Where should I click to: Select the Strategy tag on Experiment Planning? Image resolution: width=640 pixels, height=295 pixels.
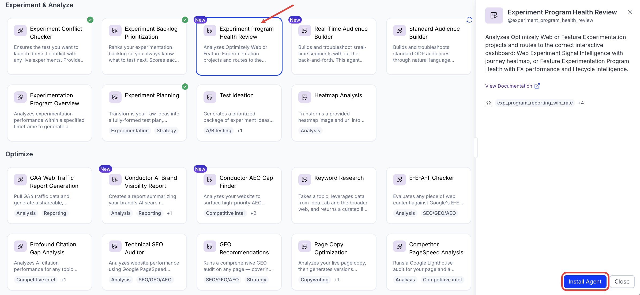166,131
